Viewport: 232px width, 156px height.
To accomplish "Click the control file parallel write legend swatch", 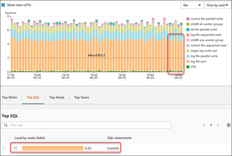I will tap(188, 19).
